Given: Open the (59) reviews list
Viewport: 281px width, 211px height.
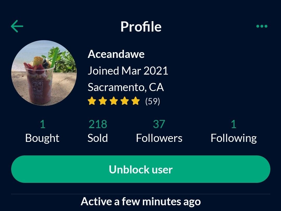Looking at the screenshot, I should [152, 101].
